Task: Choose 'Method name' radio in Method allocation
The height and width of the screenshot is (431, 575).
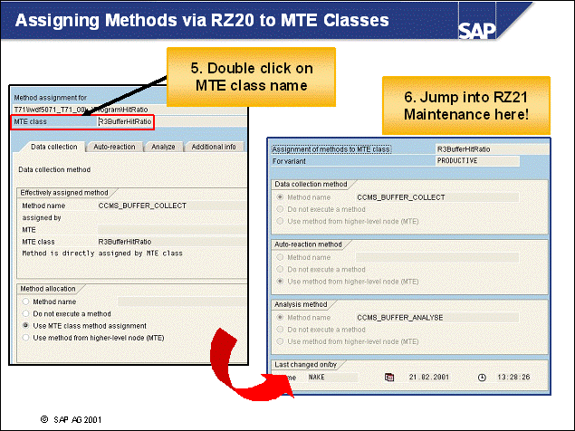Action: [x=26, y=302]
